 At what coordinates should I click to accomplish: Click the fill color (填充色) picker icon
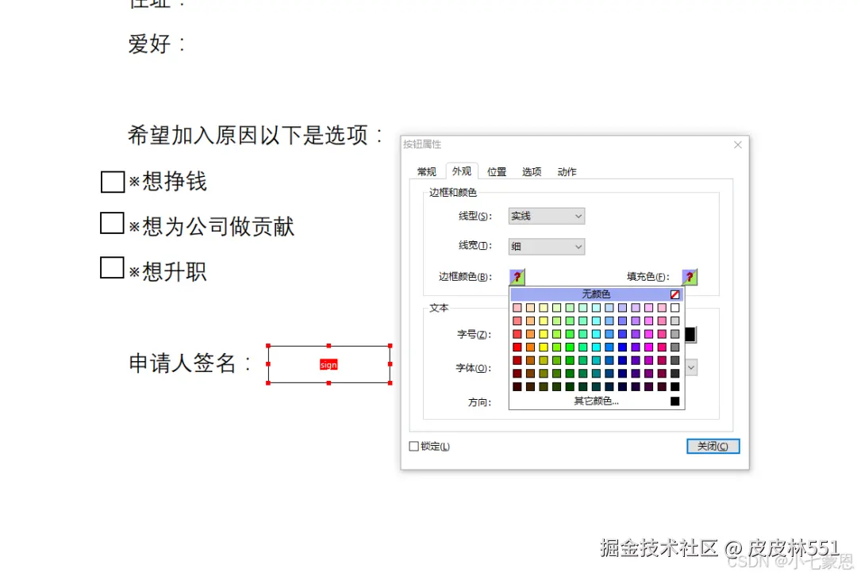tap(689, 277)
